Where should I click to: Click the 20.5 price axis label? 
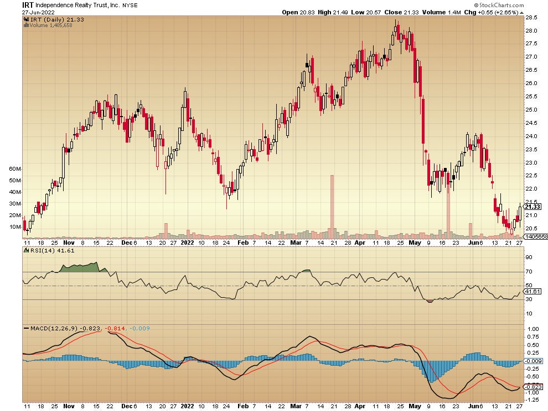tap(531, 229)
